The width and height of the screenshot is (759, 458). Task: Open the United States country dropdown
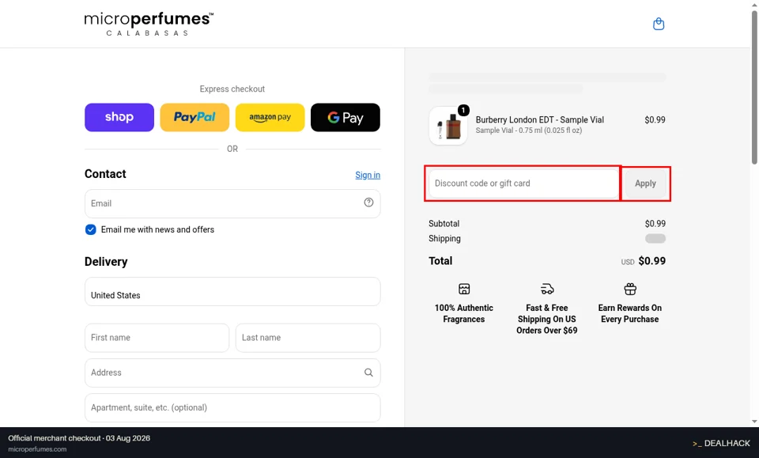pos(232,291)
